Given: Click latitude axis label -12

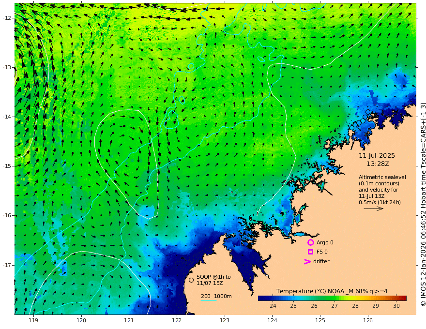Looking at the screenshot, I should pos(7,18).
